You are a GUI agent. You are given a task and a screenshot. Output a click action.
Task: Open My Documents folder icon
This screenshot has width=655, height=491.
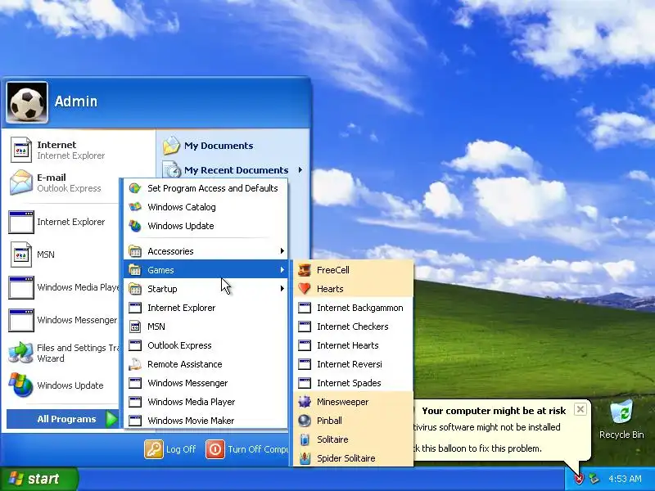click(x=171, y=146)
